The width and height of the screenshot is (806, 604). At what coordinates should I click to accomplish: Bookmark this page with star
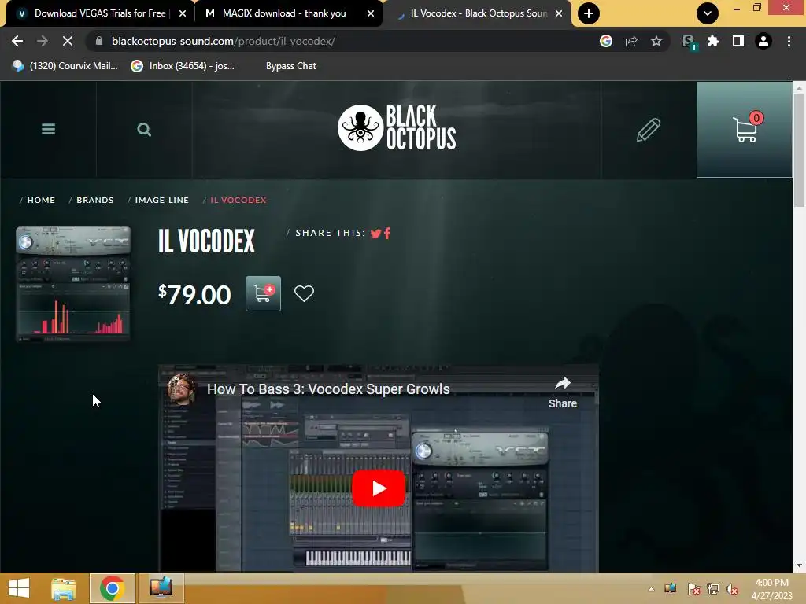point(656,41)
